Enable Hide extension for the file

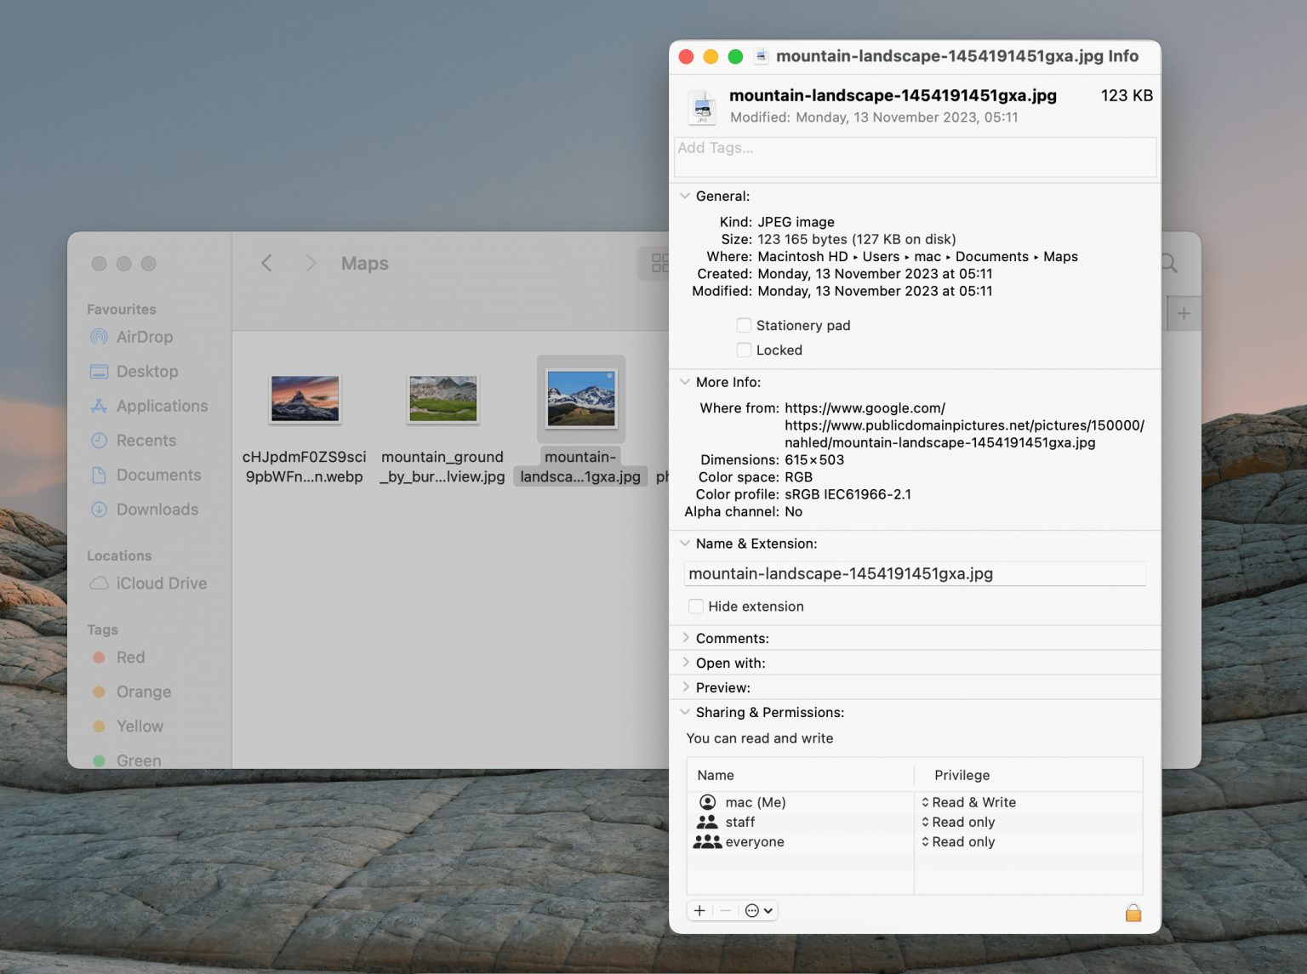696,606
